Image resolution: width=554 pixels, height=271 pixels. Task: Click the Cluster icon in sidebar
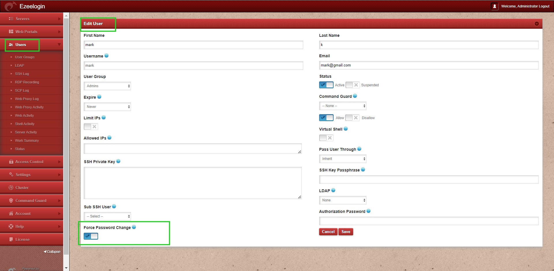pos(11,188)
